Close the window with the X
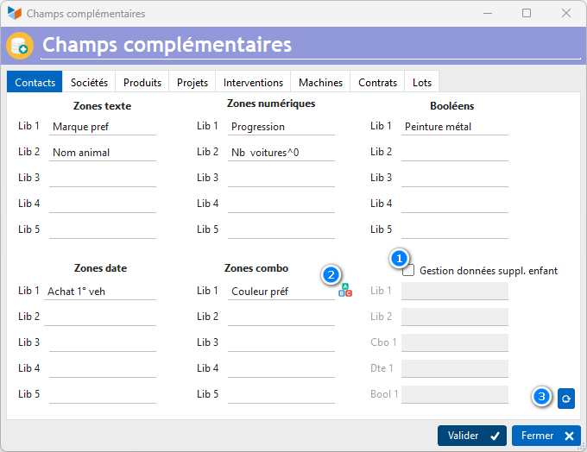 point(566,14)
